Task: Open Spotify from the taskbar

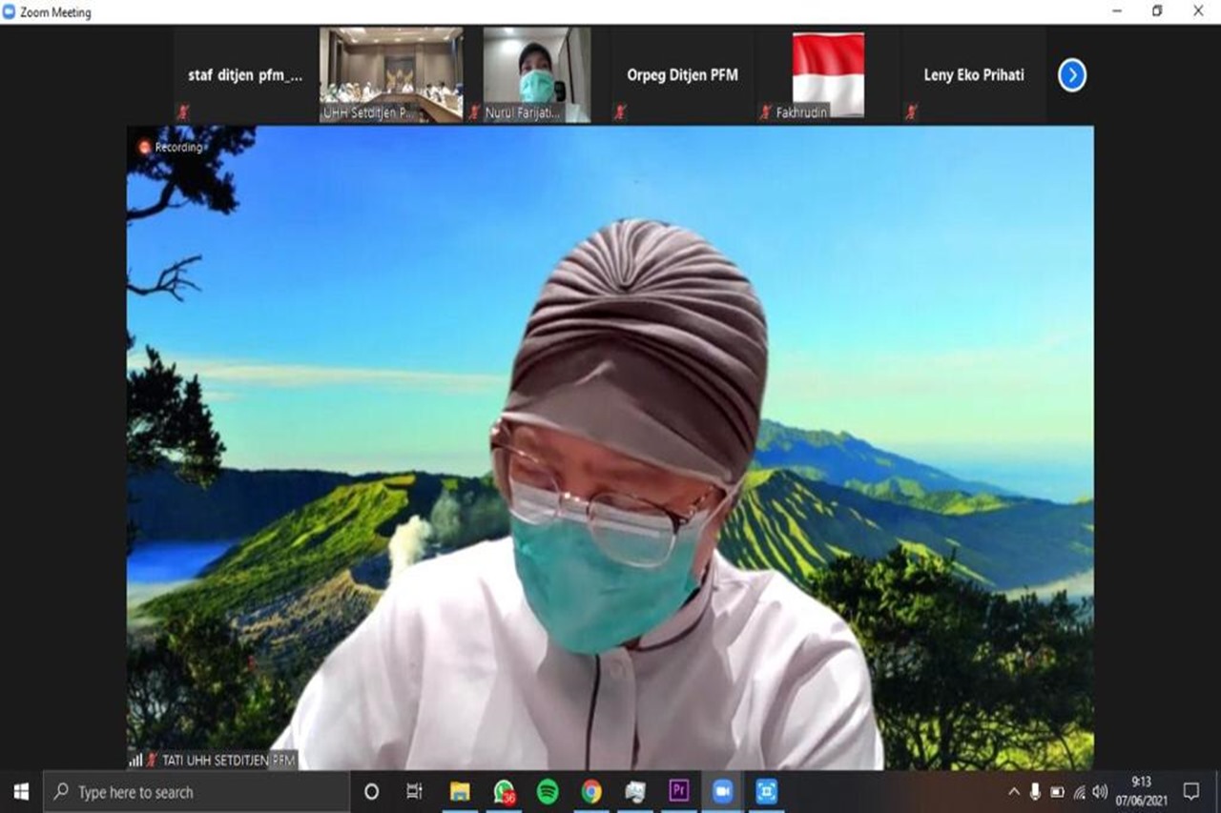Action: coord(548,791)
